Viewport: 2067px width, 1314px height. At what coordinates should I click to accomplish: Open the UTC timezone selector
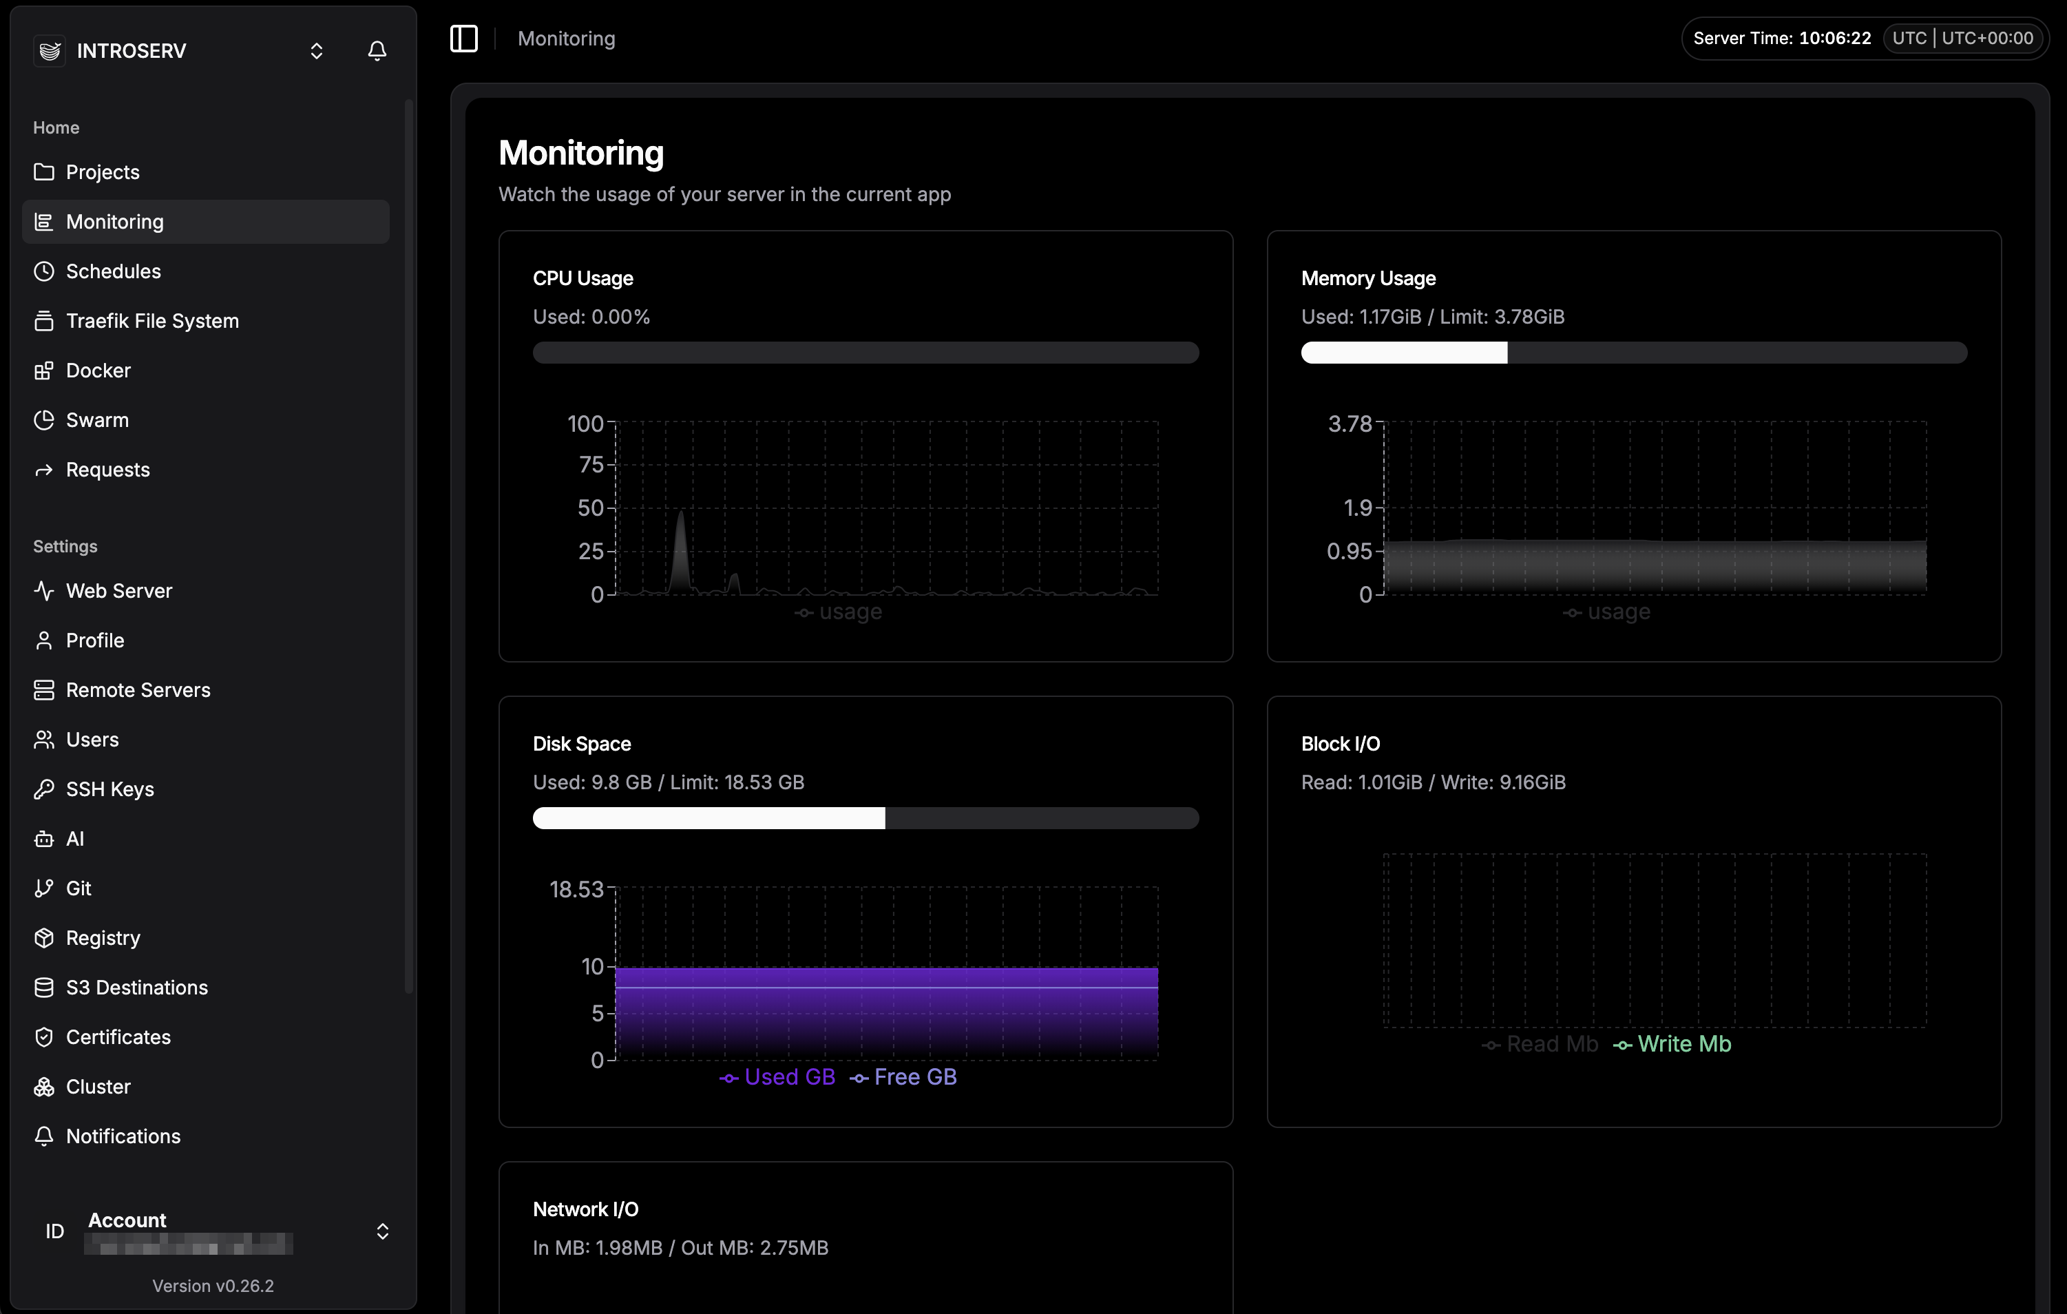[1962, 39]
